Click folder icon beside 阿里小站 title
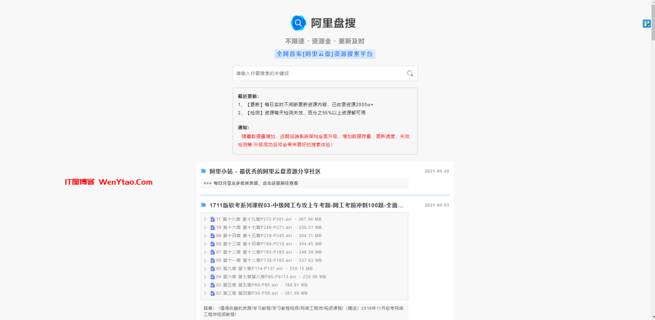655x320 pixels. point(204,171)
